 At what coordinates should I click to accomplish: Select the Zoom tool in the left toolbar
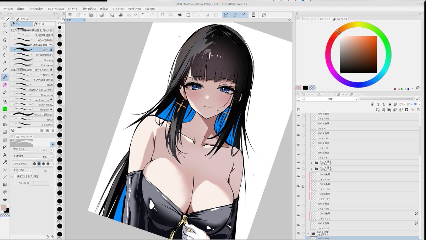(x=4, y=26)
